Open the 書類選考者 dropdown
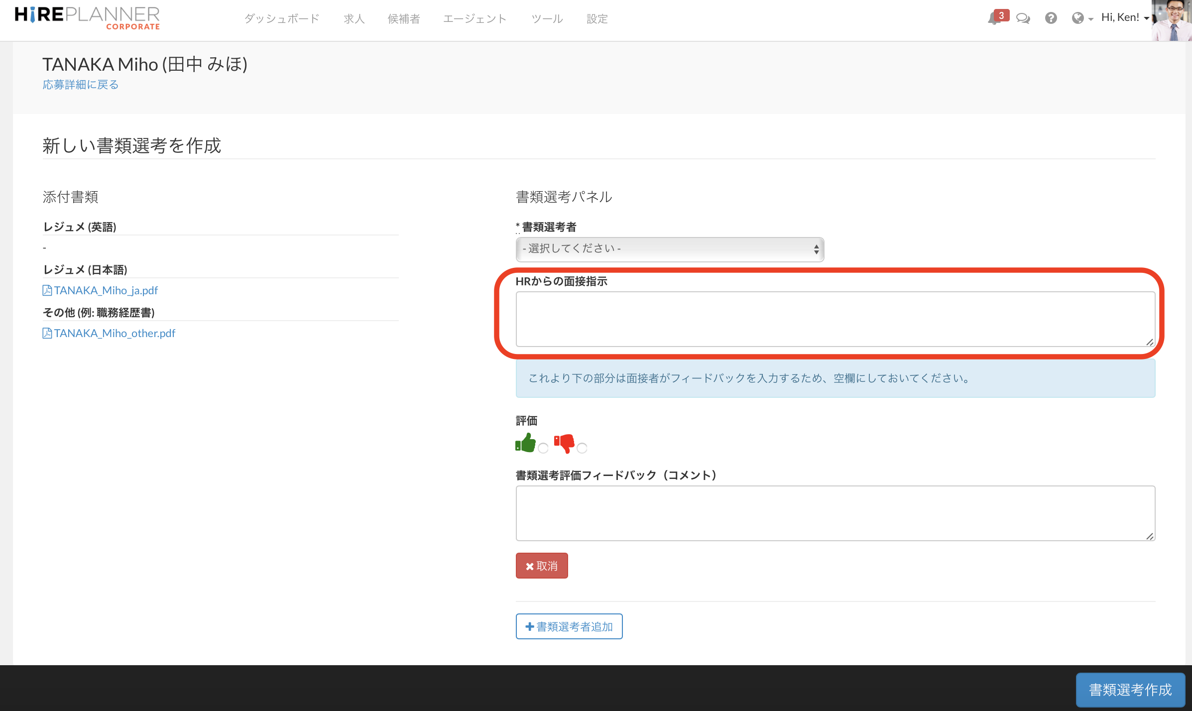1192x711 pixels. pos(670,249)
